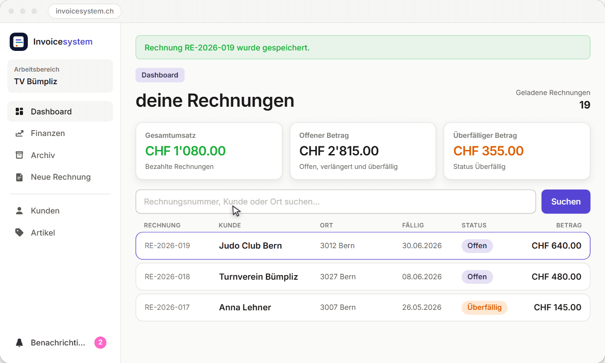
Task: Open invoice row RE-2026-019
Action: click(x=363, y=246)
